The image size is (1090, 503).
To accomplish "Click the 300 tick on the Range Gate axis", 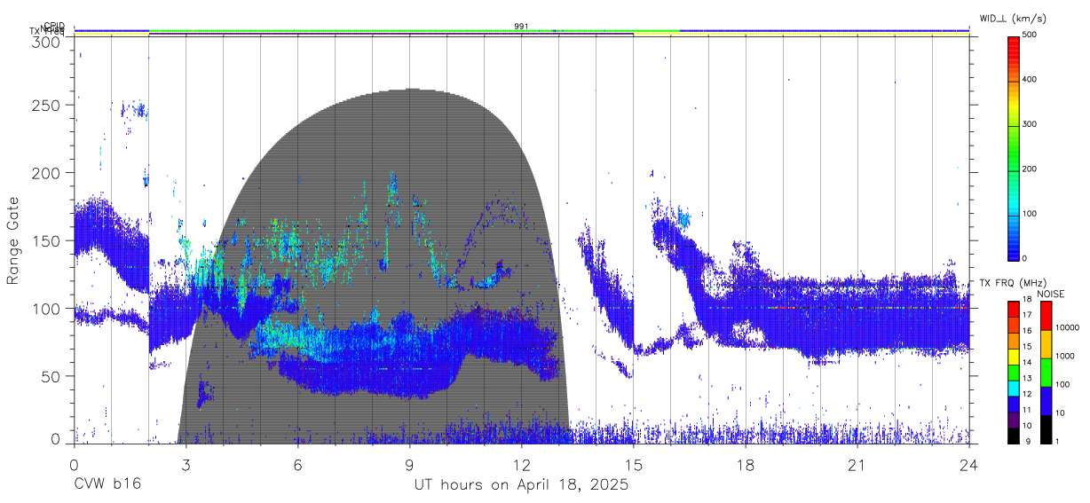I will pyautogui.click(x=44, y=41).
